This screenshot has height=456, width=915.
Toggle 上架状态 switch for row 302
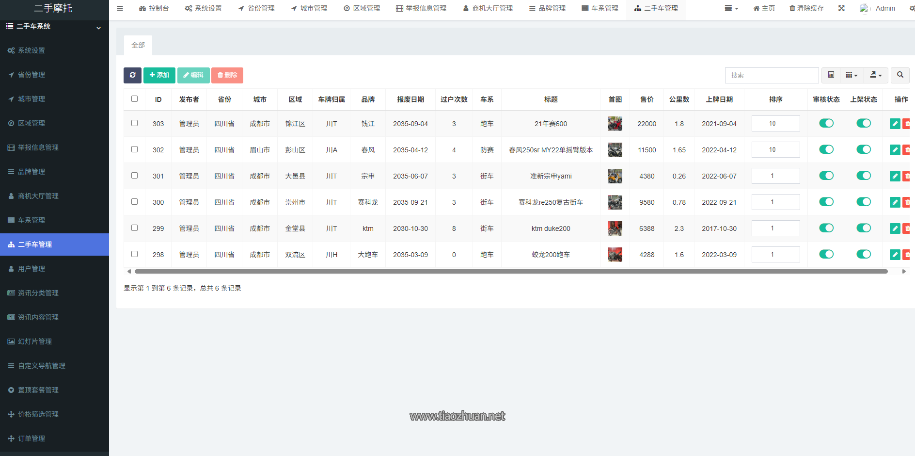tap(864, 149)
